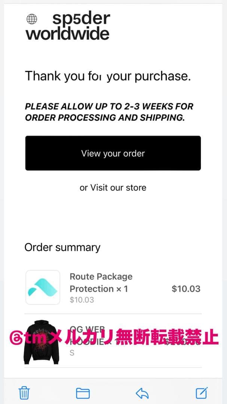Compose a new message with pencil icon
Viewport: 227px width, 404px height.
[202, 393]
